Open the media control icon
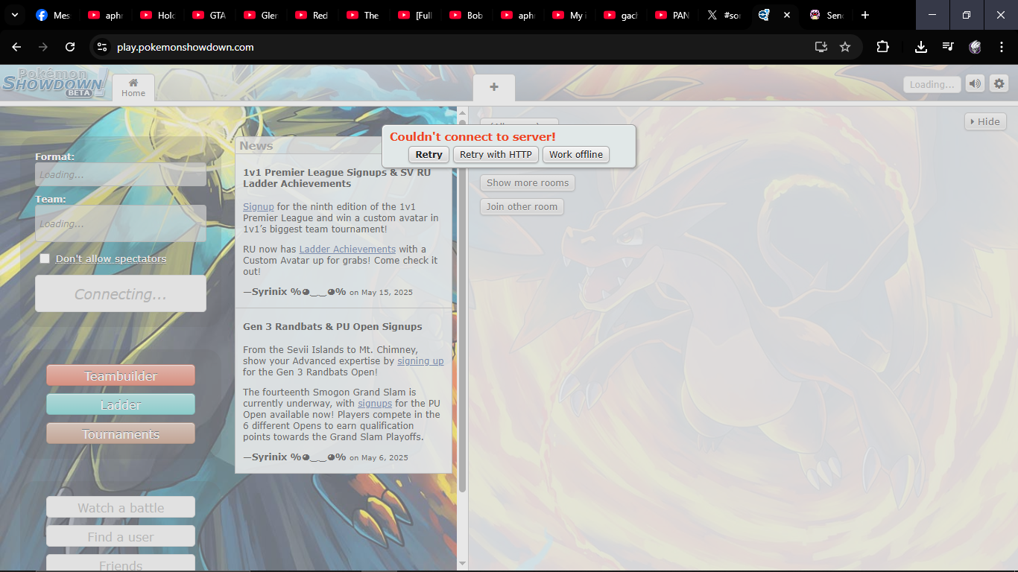This screenshot has height=572, width=1018. (x=948, y=47)
